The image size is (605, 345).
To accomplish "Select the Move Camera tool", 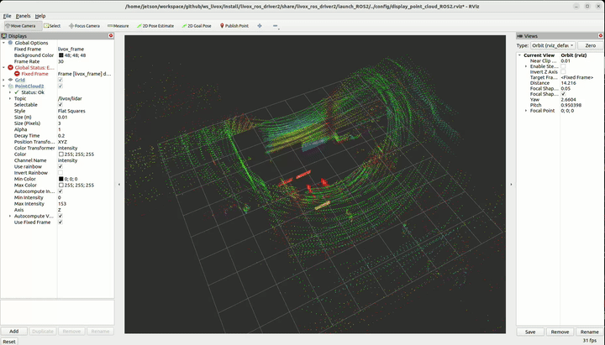I will pos(20,26).
